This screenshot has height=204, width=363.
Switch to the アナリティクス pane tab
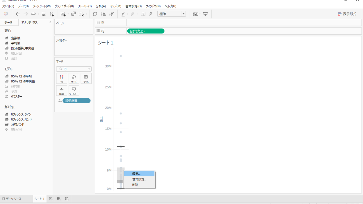coord(29,22)
